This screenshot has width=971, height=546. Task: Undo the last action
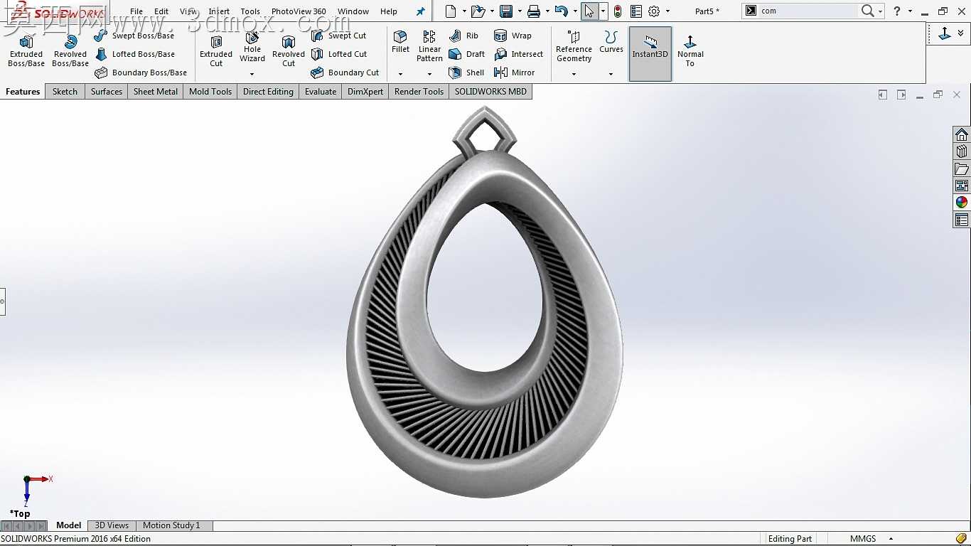pyautogui.click(x=561, y=11)
